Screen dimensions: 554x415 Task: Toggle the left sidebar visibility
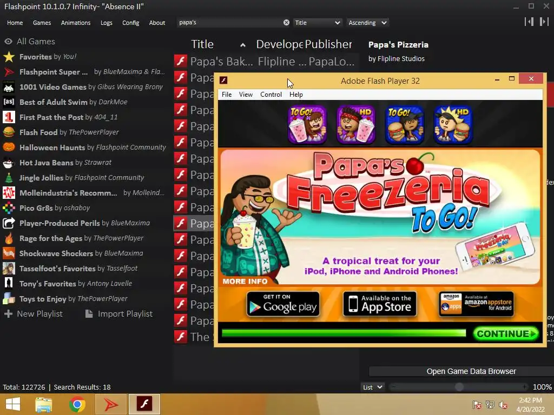point(529,22)
